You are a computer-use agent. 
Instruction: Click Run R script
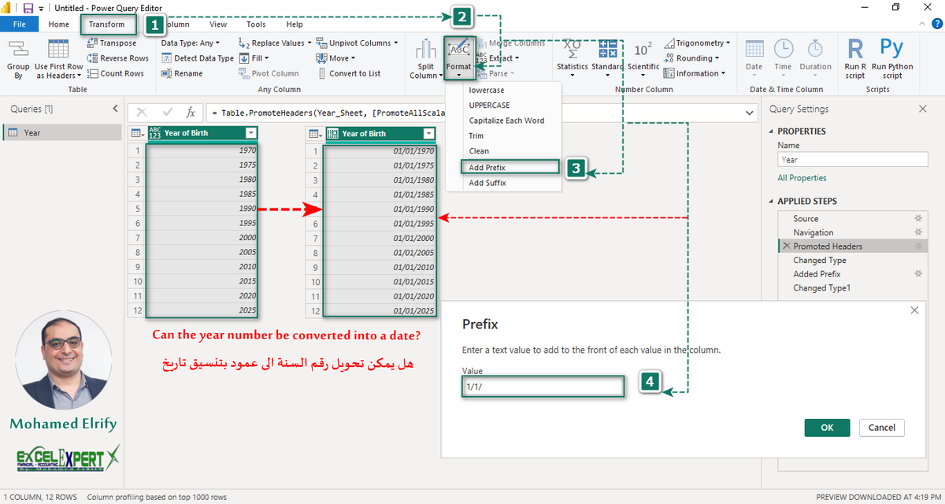(x=854, y=59)
